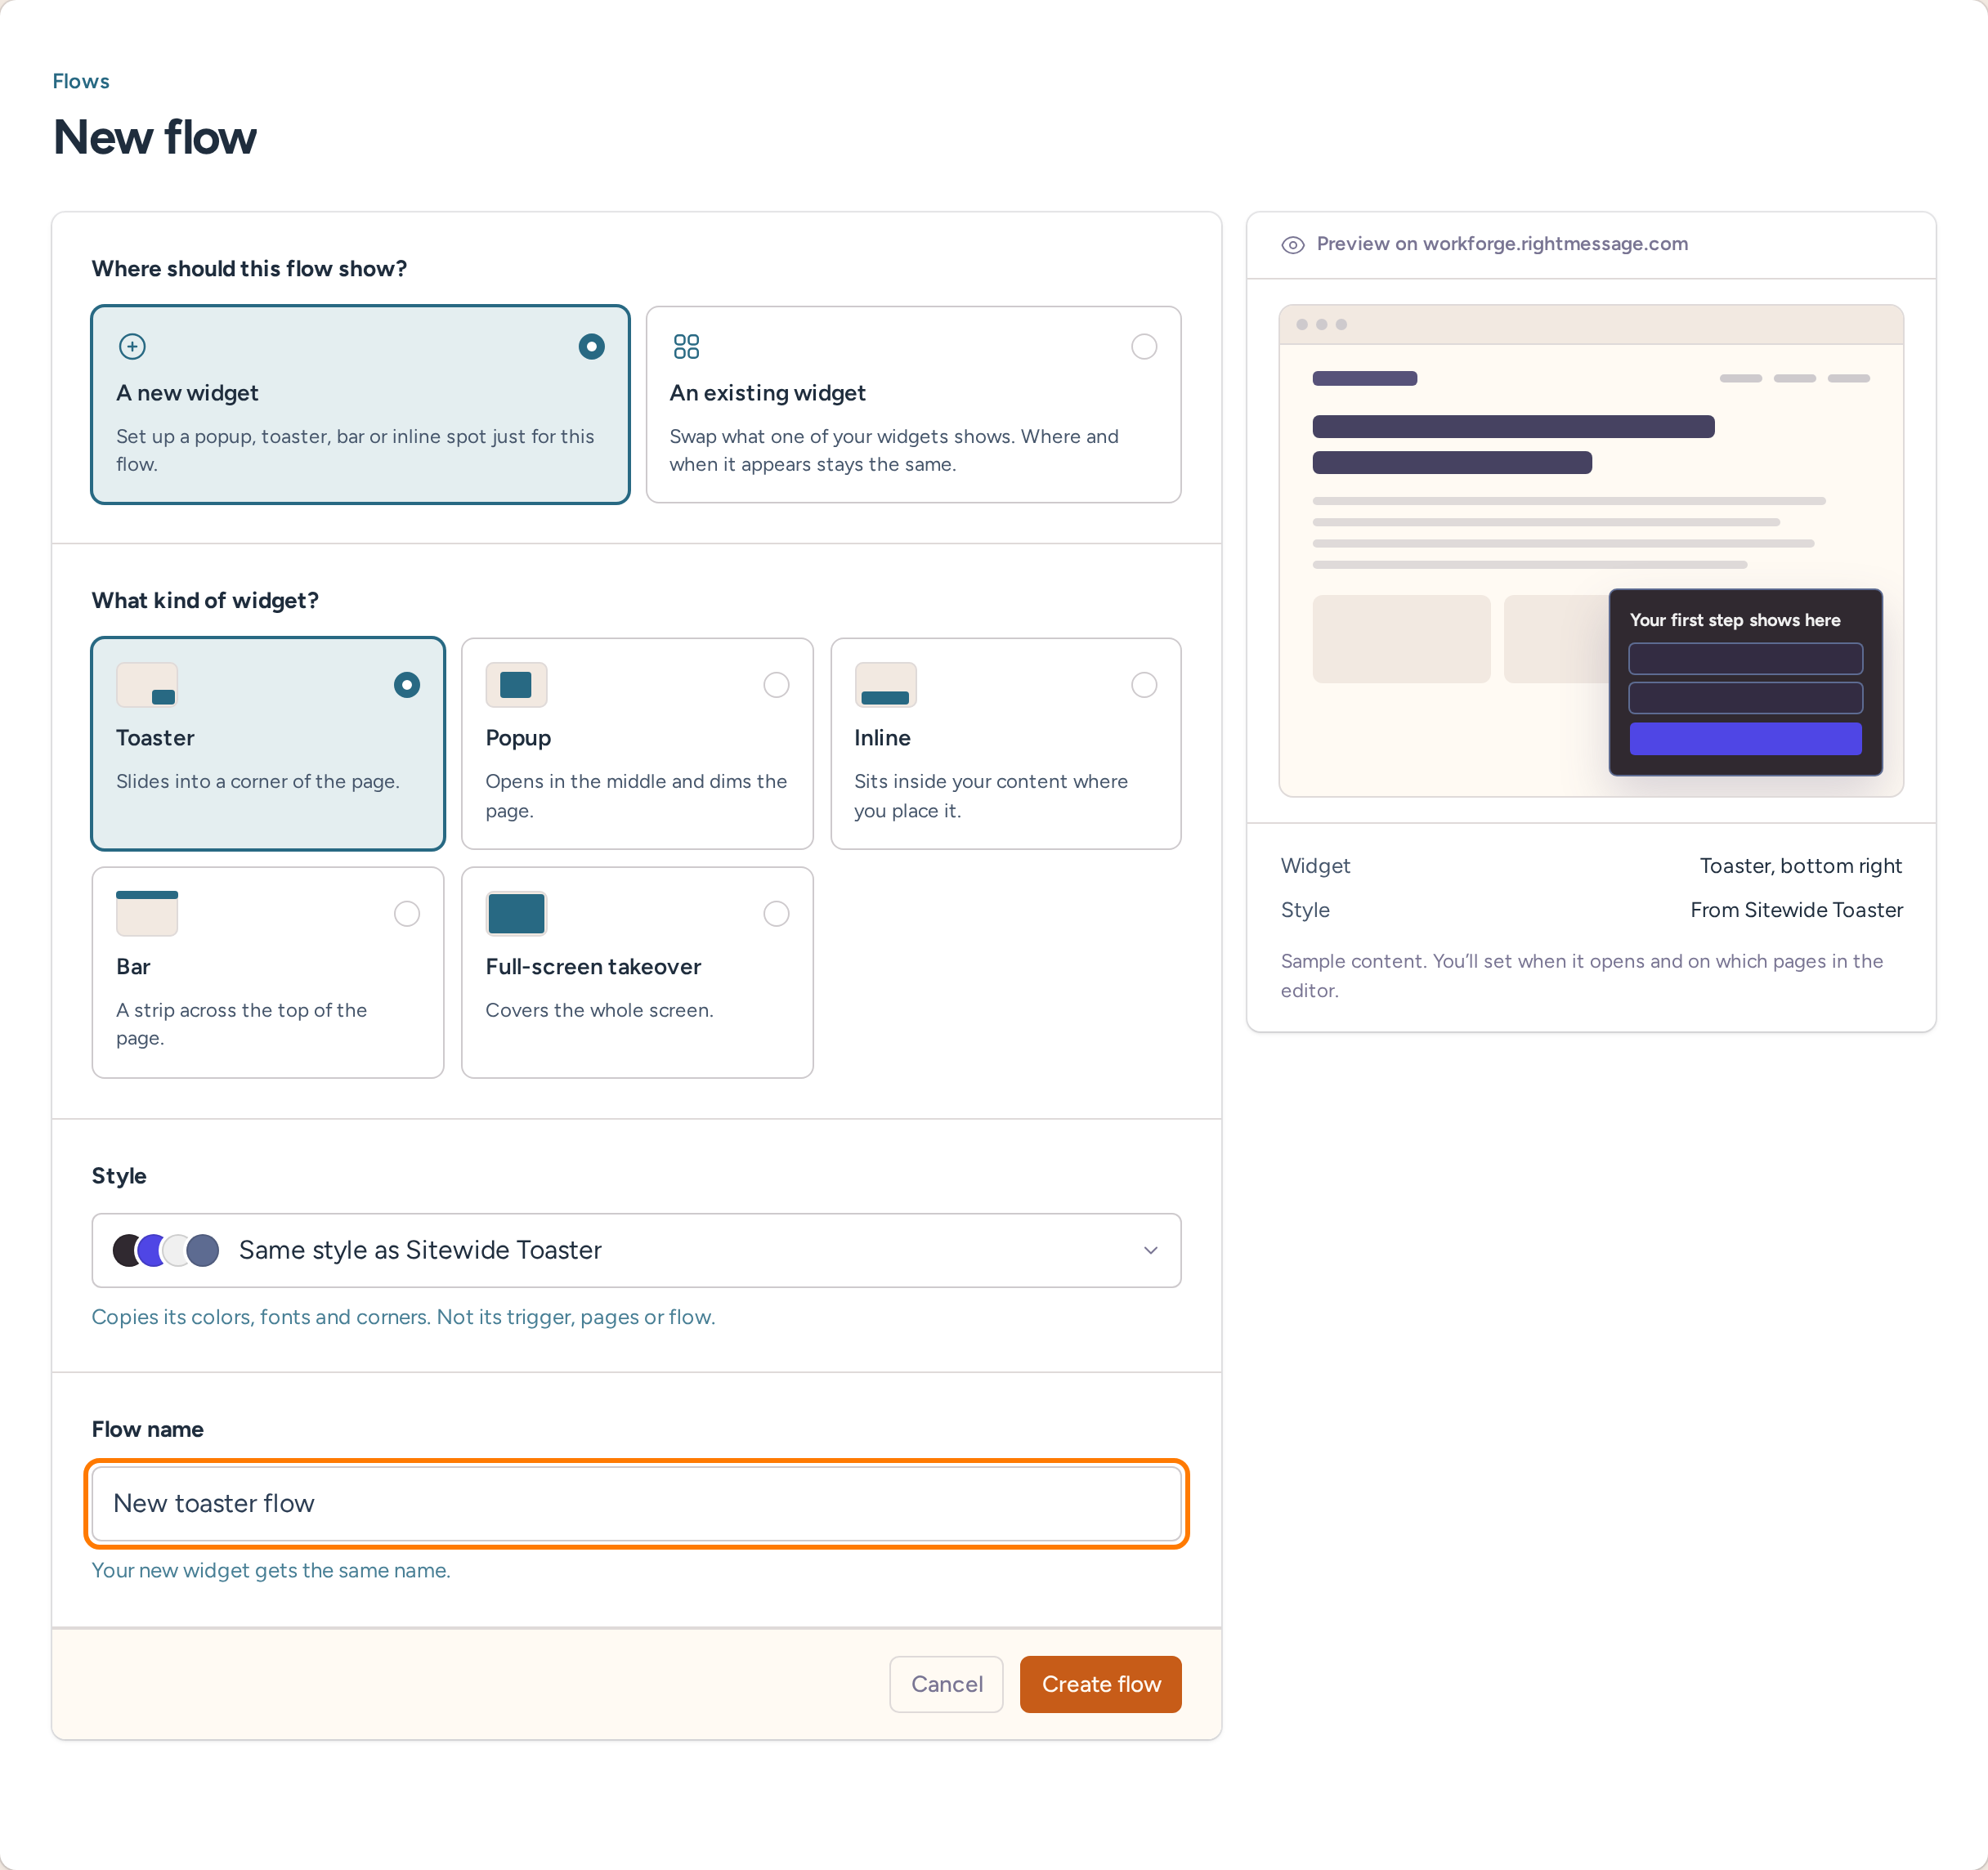Click 'Preview on workforge.rightmessage.com' text
Viewport: 1988px width, 1870px height.
[1502, 244]
